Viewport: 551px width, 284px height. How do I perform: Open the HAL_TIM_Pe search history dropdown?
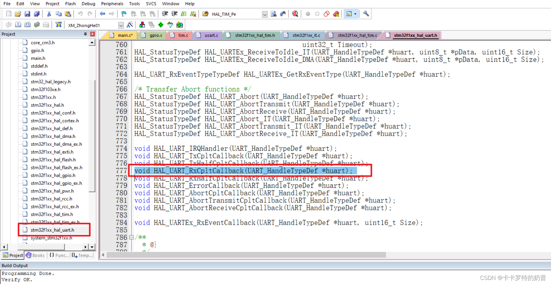pos(264,14)
